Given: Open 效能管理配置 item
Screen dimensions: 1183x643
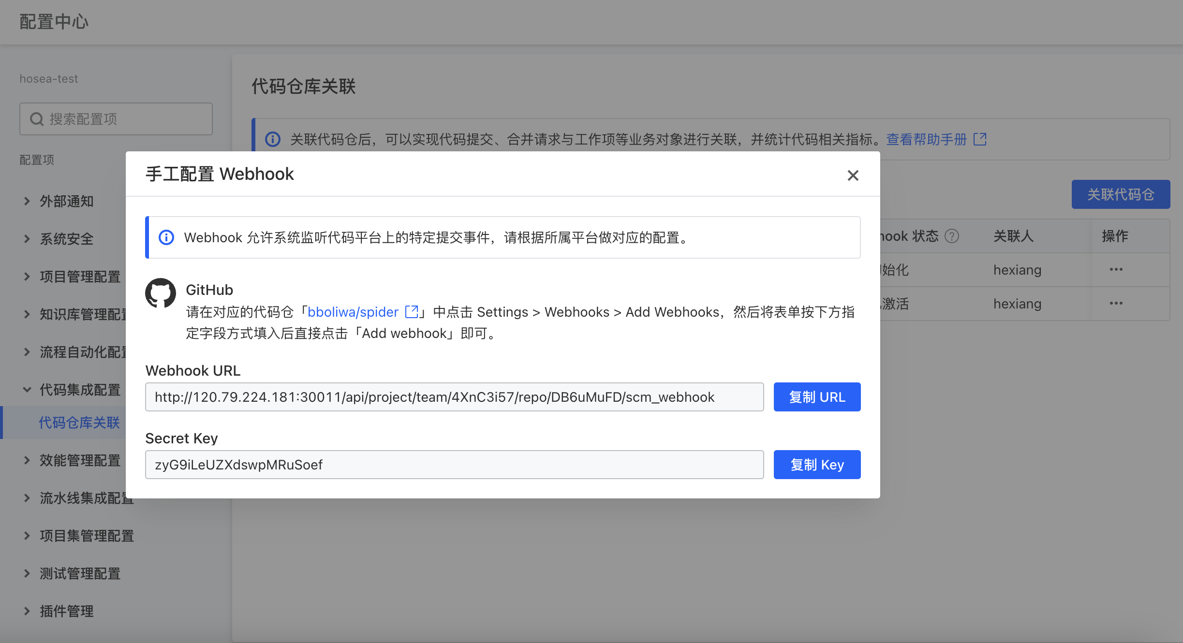Looking at the screenshot, I should coord(80,460).
